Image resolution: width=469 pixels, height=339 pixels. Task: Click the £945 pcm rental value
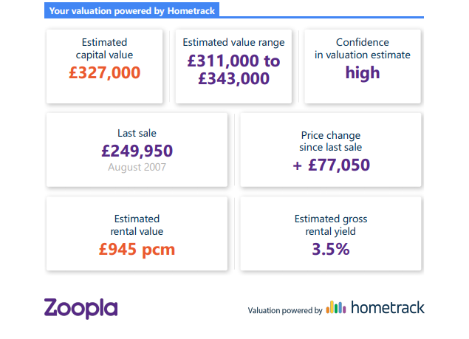click(137, 249)
